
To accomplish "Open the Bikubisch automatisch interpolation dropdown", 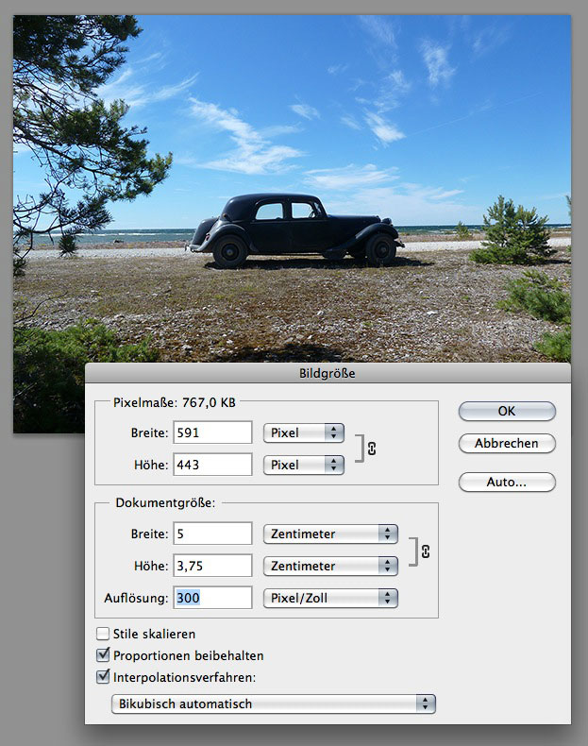I will point(274,704).
